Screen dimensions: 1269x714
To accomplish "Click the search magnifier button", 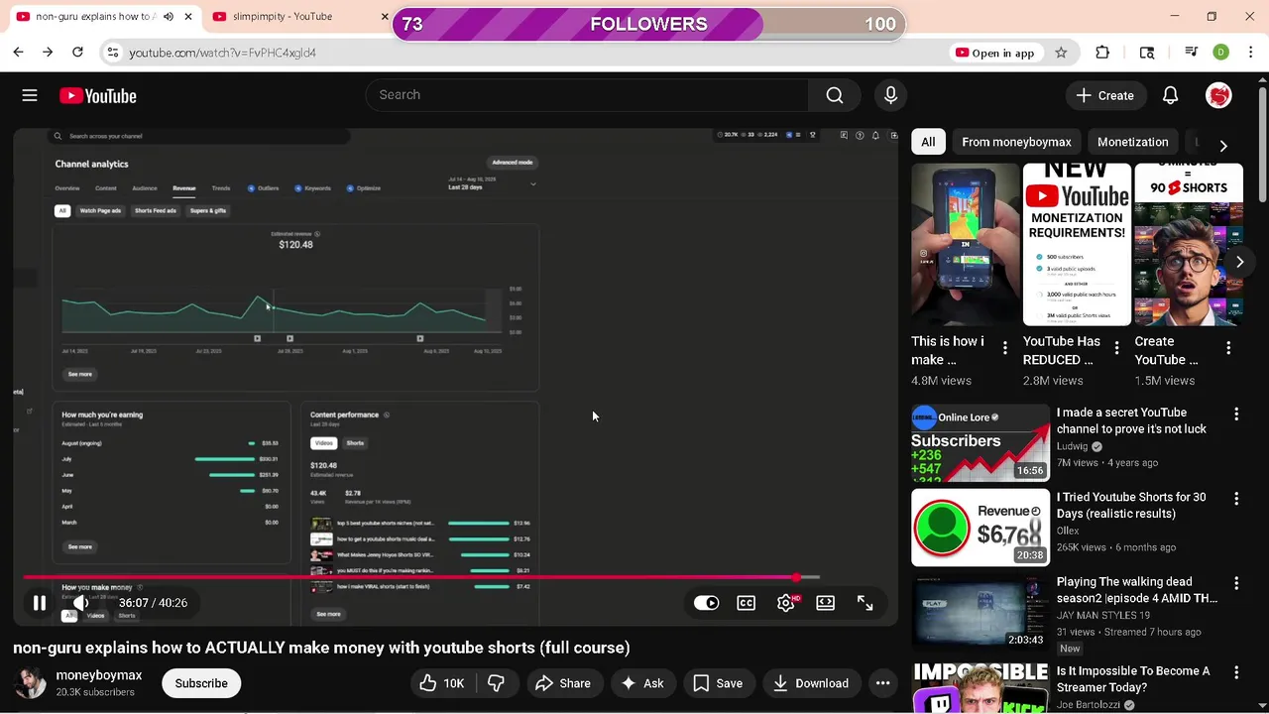I will click(x=835, y=95).
